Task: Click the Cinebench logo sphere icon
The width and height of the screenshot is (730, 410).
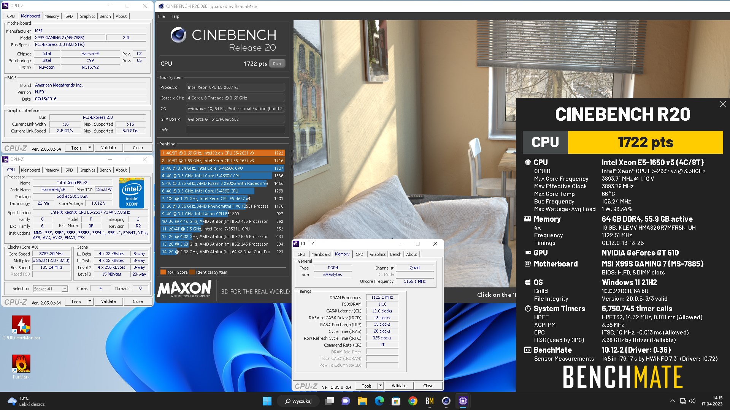Action: coord(178,35)
